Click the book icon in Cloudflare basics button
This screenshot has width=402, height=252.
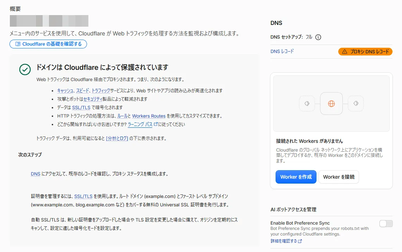pos(18,44)
